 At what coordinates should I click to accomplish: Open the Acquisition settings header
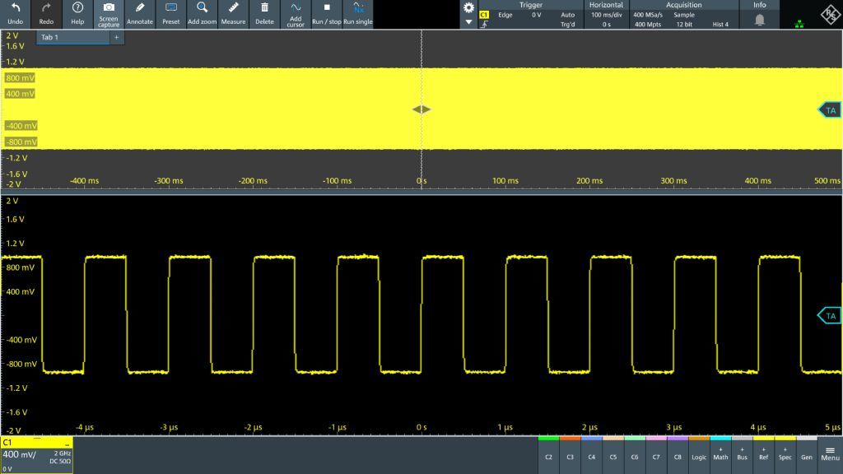coord(684,5)
